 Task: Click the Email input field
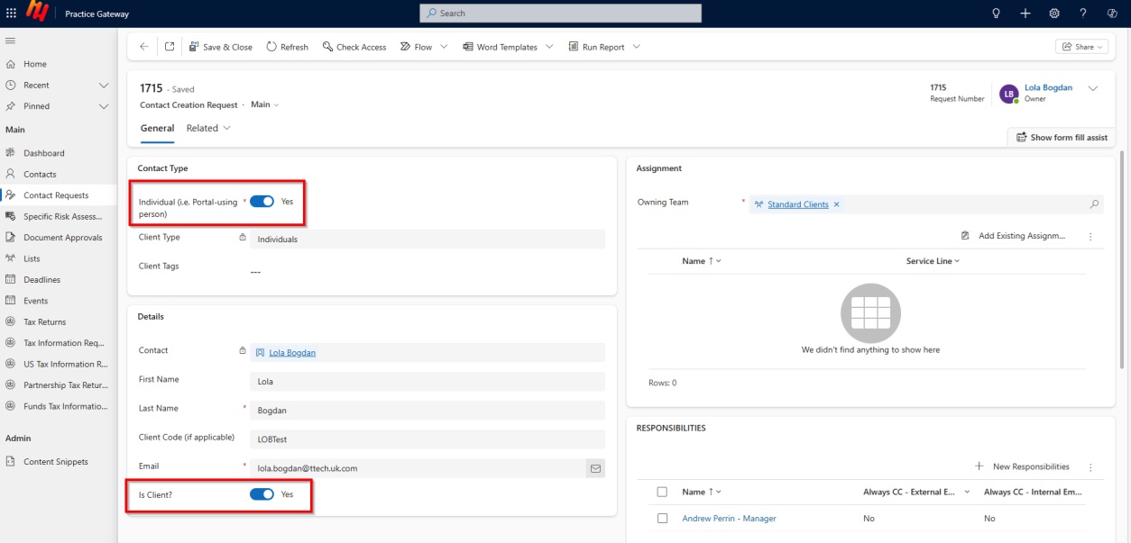[x=418, y=468]
